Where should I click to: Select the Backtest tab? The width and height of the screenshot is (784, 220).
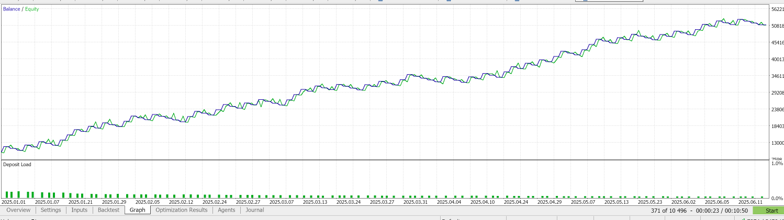[x=109, y=210]
